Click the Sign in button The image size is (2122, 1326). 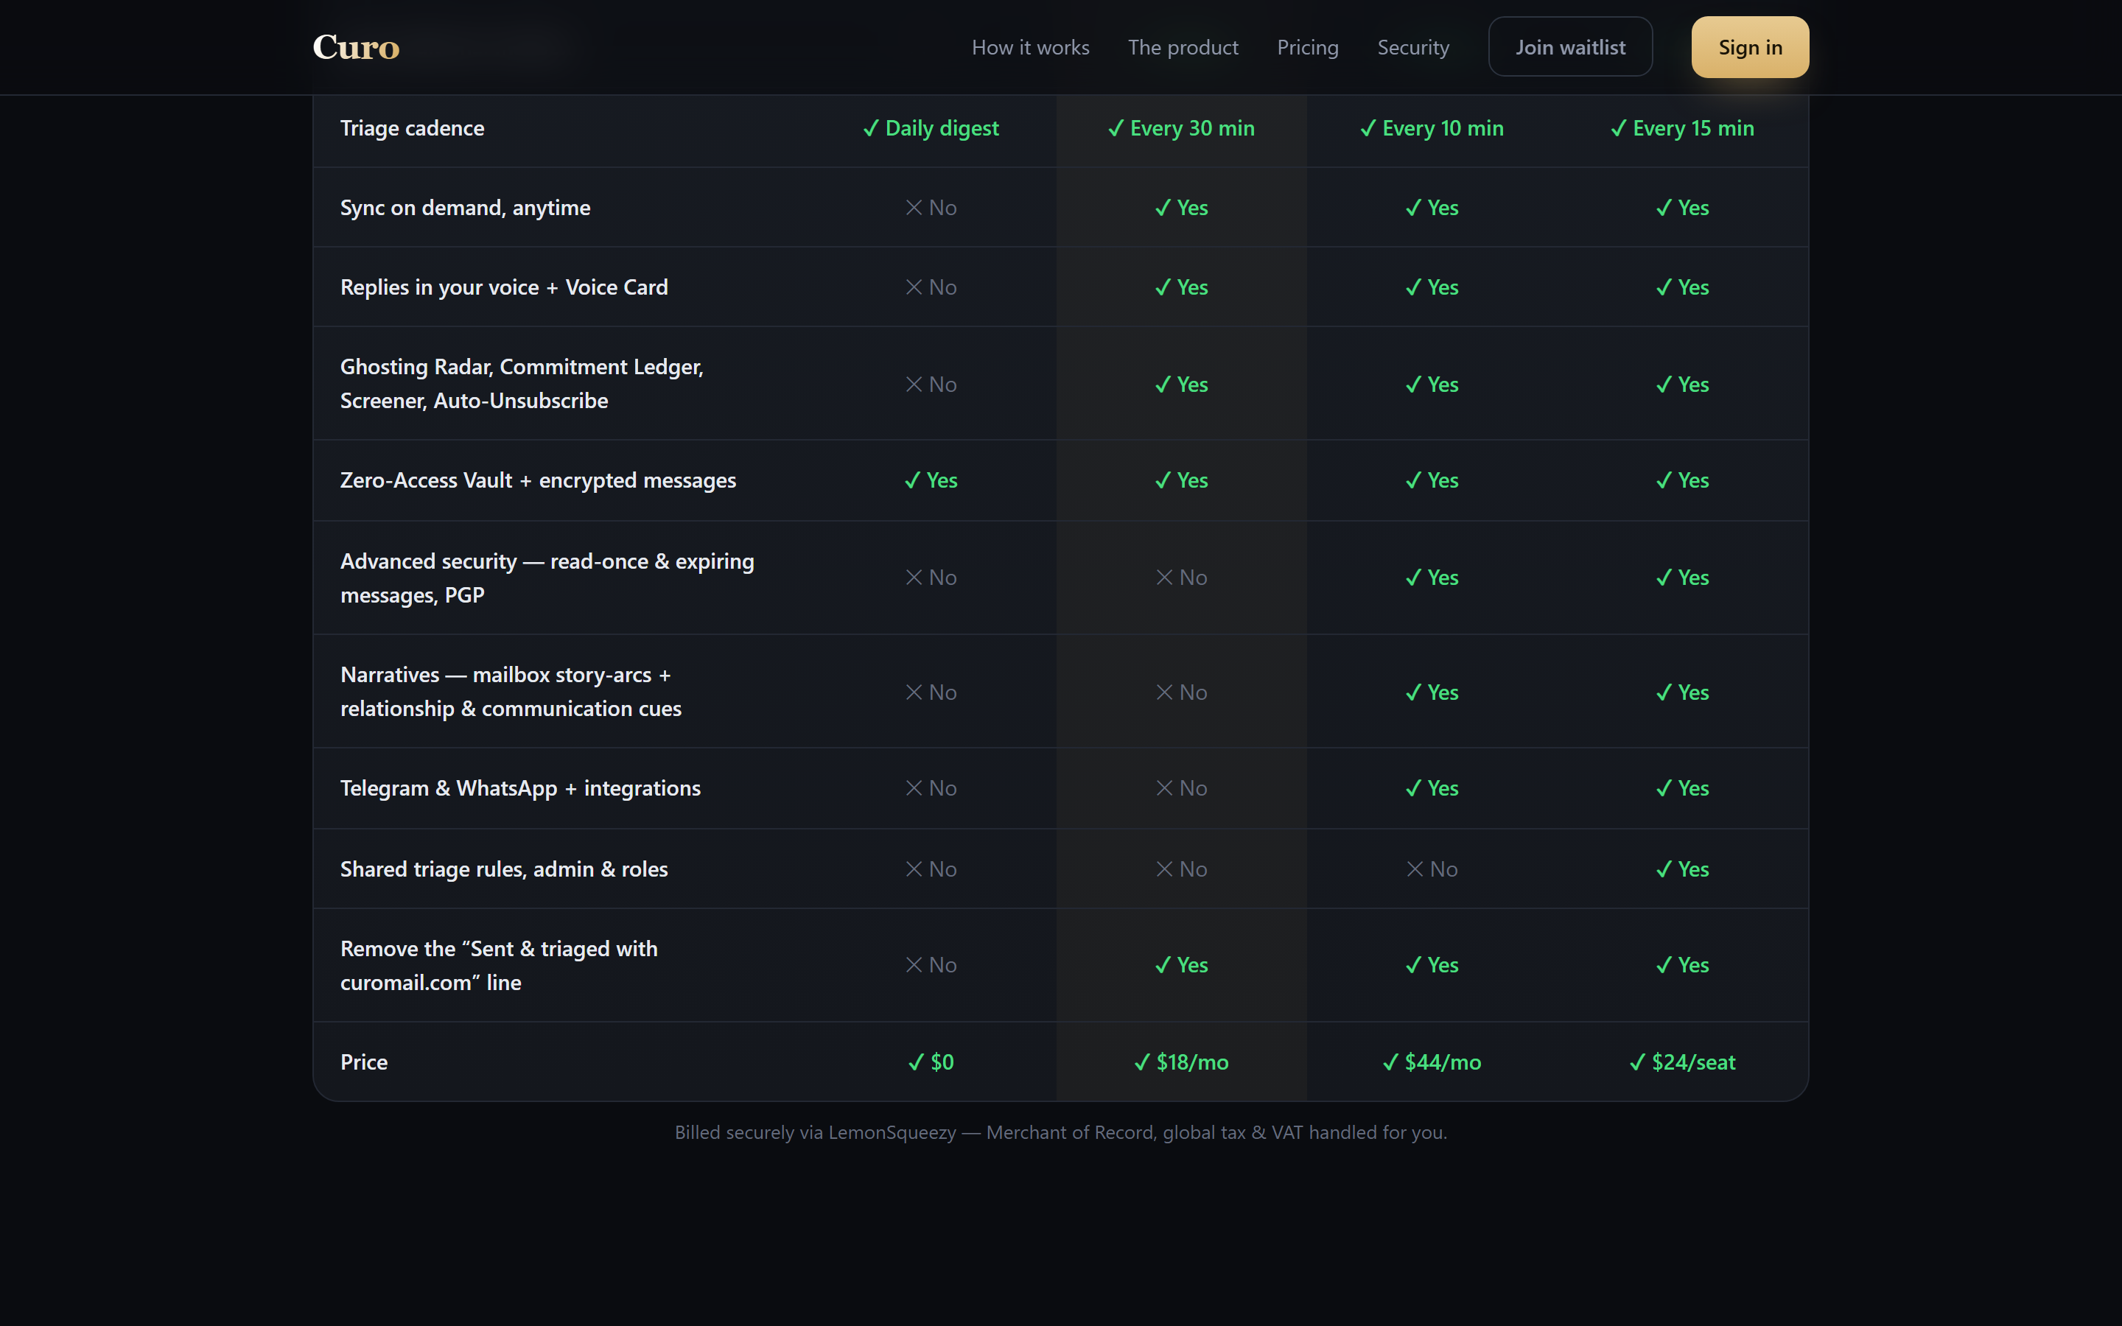click(1750, 47)
